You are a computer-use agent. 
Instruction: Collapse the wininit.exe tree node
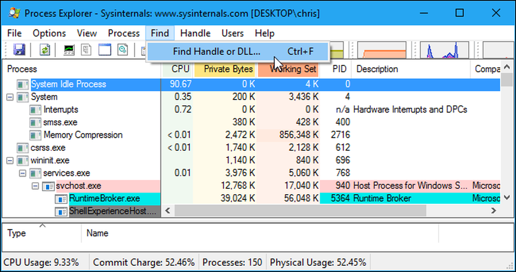point(10,161)
